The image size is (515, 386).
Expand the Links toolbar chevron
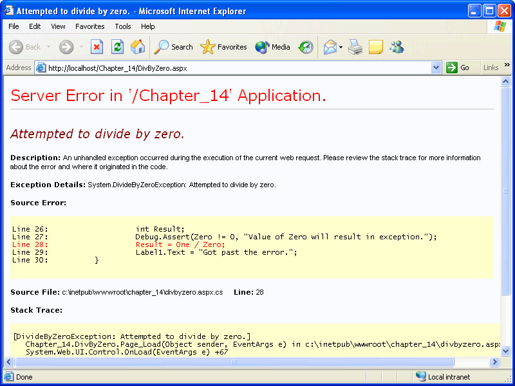coord(507,65)
